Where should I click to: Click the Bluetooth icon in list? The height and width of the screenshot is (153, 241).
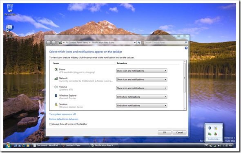click(x=56, y=96)
